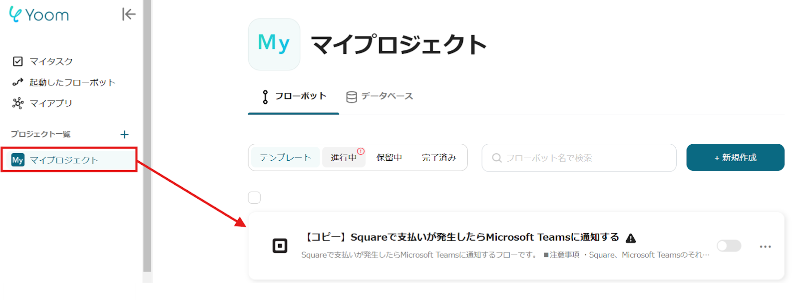The height and width of the screenshot is (300, 799).
Task: Click the sidebar vertical scrollbar
Action: [147, 136]
